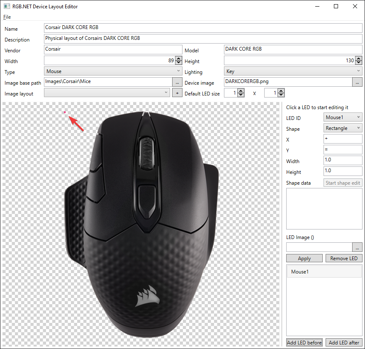
Task: Increase second Default LED size value
Action: (x=281, y=91)
